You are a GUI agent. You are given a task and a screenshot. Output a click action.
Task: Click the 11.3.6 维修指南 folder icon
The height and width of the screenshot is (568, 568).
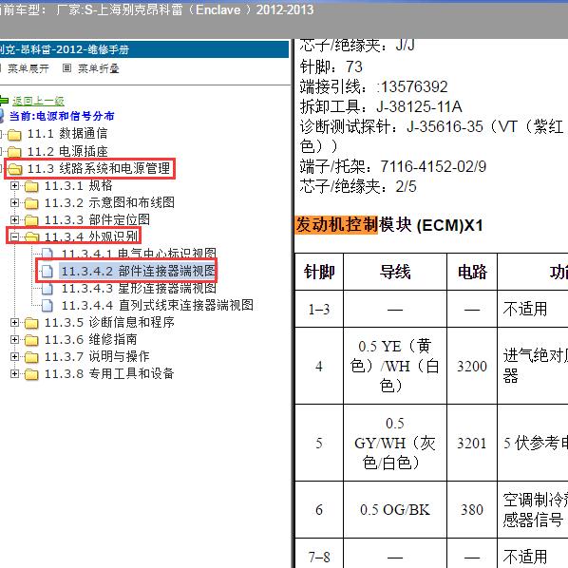[31, 340]
